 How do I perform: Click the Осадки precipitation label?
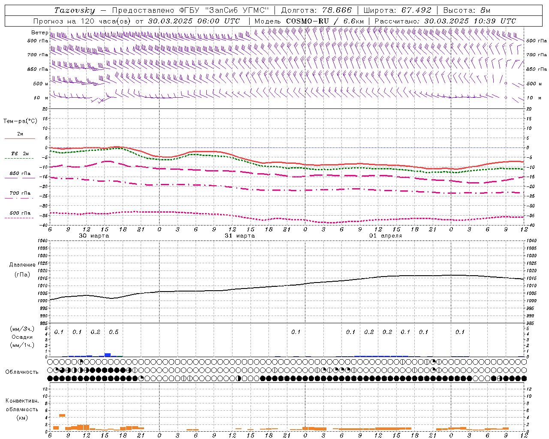(x=22, y=337)
